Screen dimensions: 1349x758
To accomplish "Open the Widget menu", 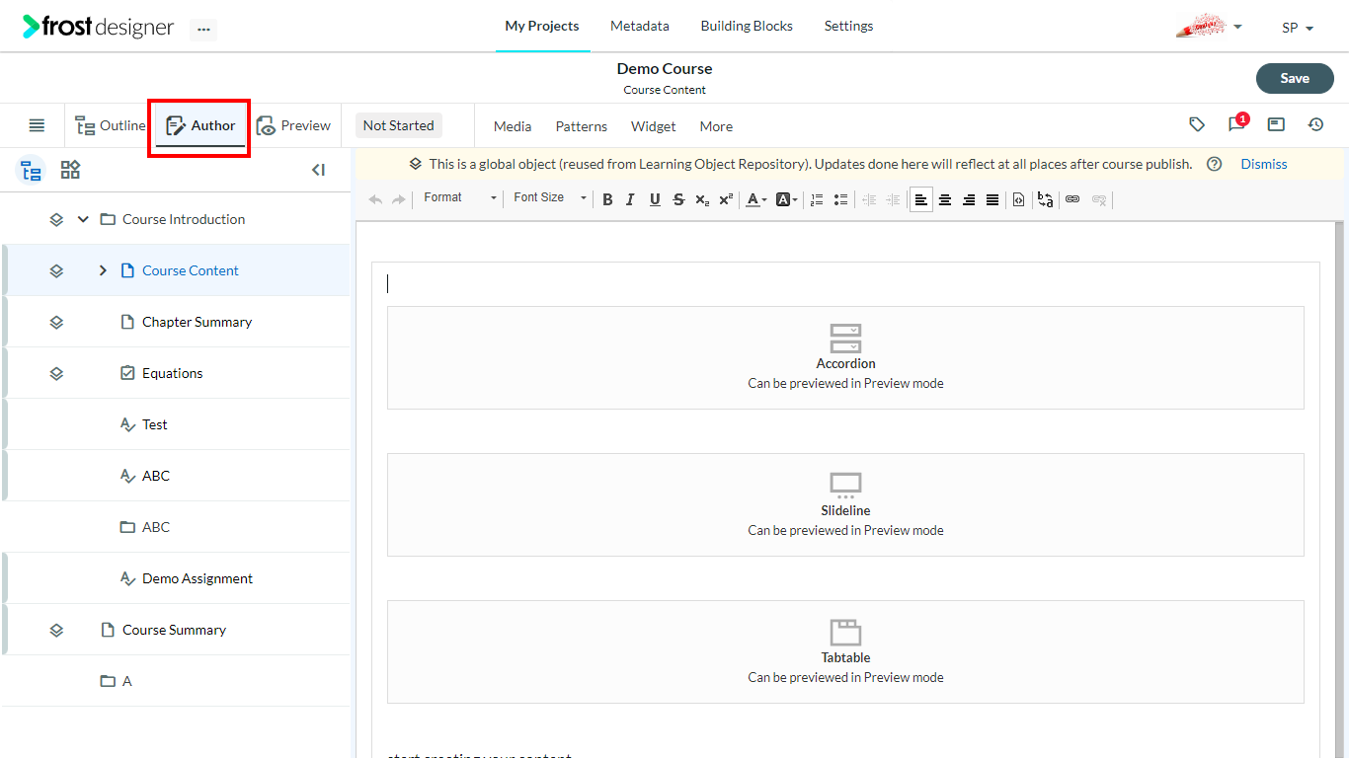I will (x=654, y=126).
